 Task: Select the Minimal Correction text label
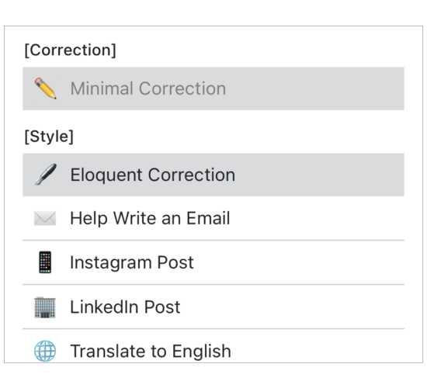148,88
